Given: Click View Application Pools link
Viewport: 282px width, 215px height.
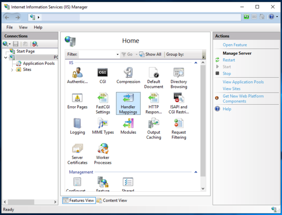Looking at the screenshot, I should coord(243,82).
